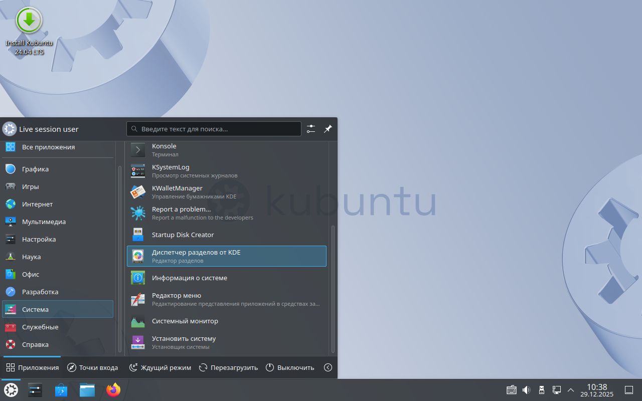Open System Settings from taskbar
Image resolution: width=642 pixels, height=401 pixels.
[x=35, y=390]
